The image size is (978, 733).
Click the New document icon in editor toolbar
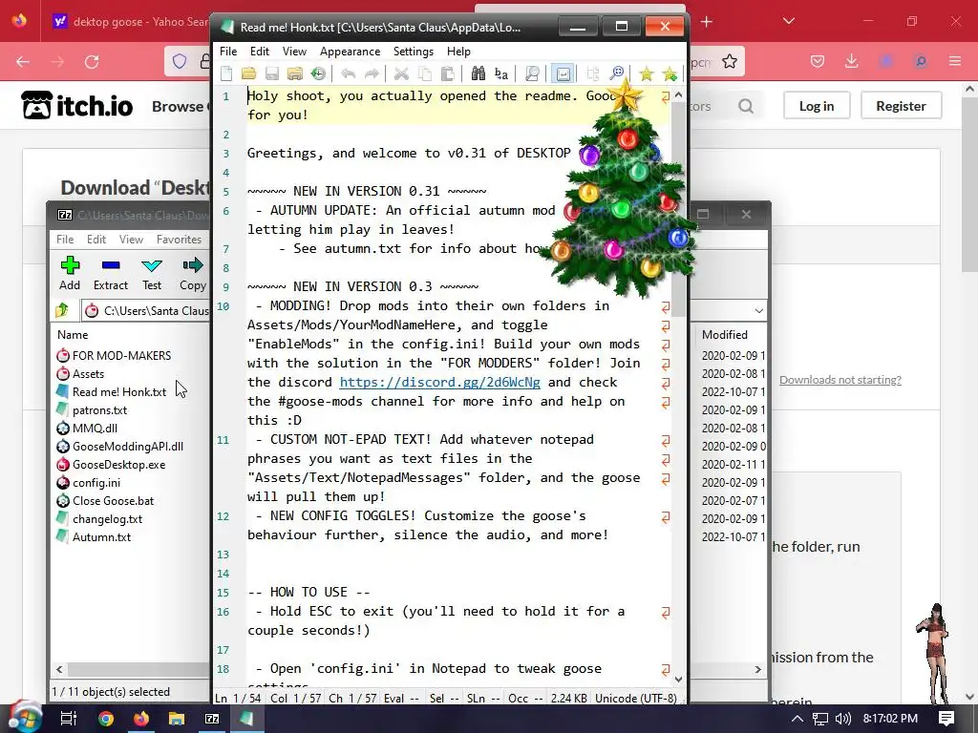coord(226,74)
